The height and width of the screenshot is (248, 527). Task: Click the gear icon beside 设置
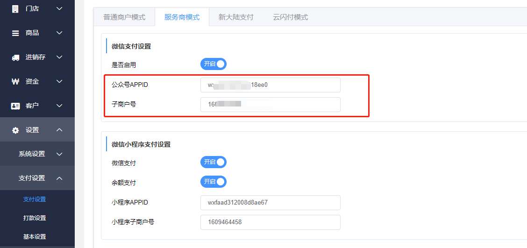click(15, 130)
